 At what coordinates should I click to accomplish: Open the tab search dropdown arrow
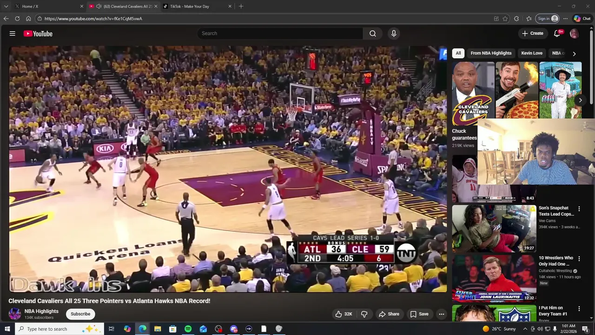[x=6, y=7]
